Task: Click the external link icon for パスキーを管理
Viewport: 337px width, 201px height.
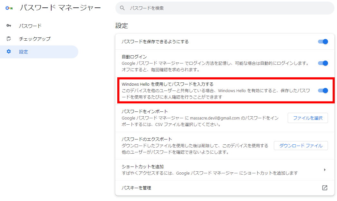Action: pyautogui.click(x=324, y=188)
